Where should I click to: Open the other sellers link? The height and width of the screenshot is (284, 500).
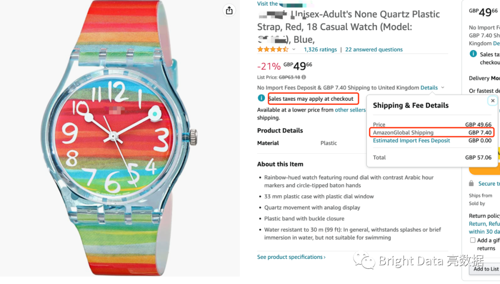(350, 110)
